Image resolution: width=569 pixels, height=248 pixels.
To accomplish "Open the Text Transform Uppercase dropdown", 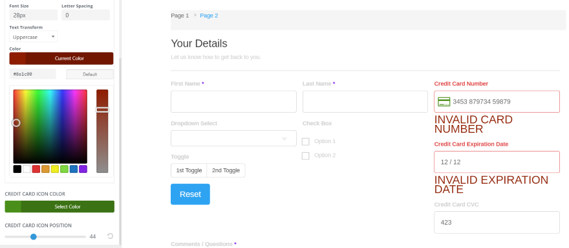I will 34,37.
